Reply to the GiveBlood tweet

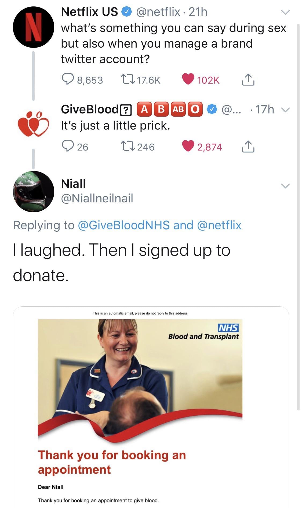66,146
